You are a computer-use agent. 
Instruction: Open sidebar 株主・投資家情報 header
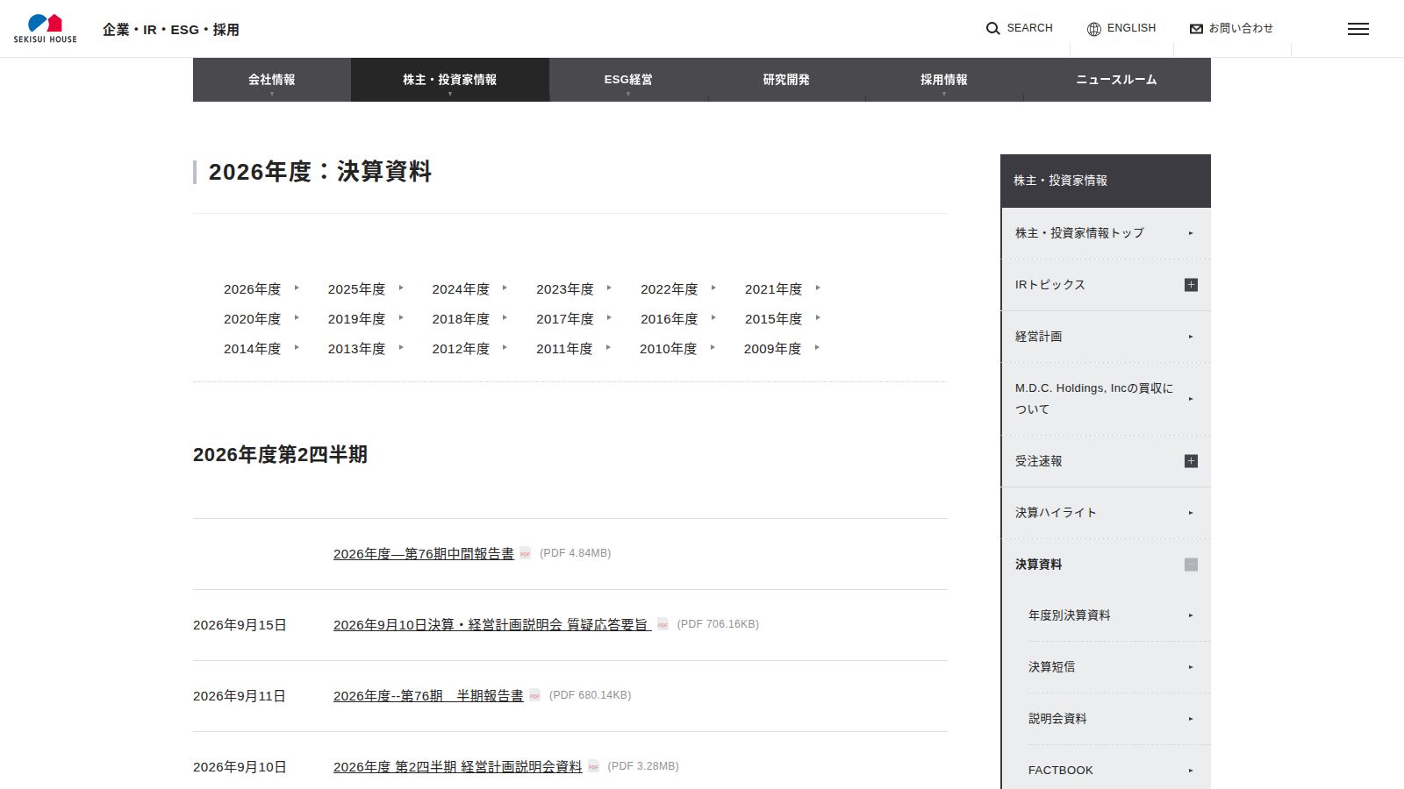(x=1106, y=181)
